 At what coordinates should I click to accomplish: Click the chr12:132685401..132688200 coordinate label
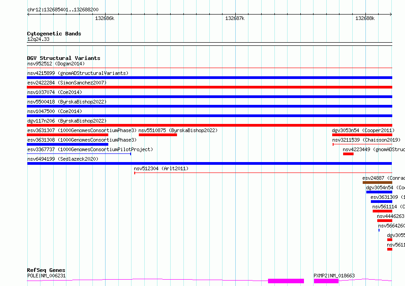pos(63,10)
